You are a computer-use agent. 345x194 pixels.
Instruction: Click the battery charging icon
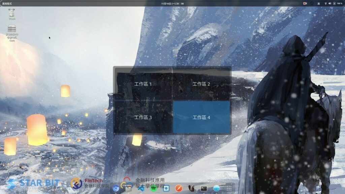click(x=334, y=3)
